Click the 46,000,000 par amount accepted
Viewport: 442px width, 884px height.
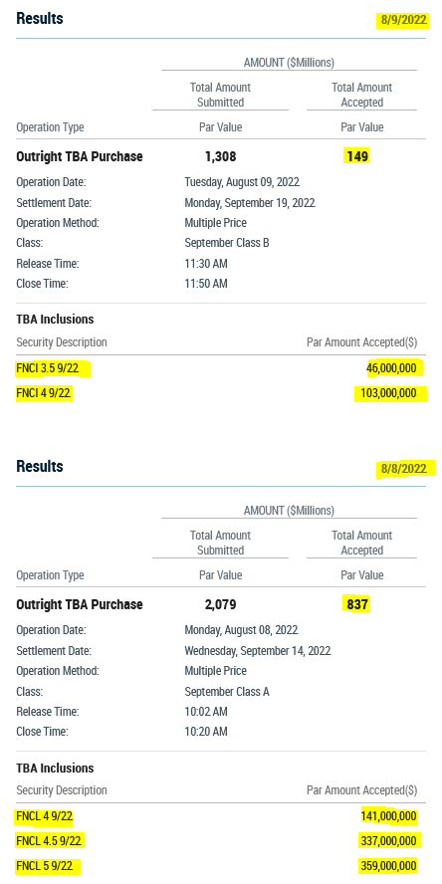(x=391, y=369)
